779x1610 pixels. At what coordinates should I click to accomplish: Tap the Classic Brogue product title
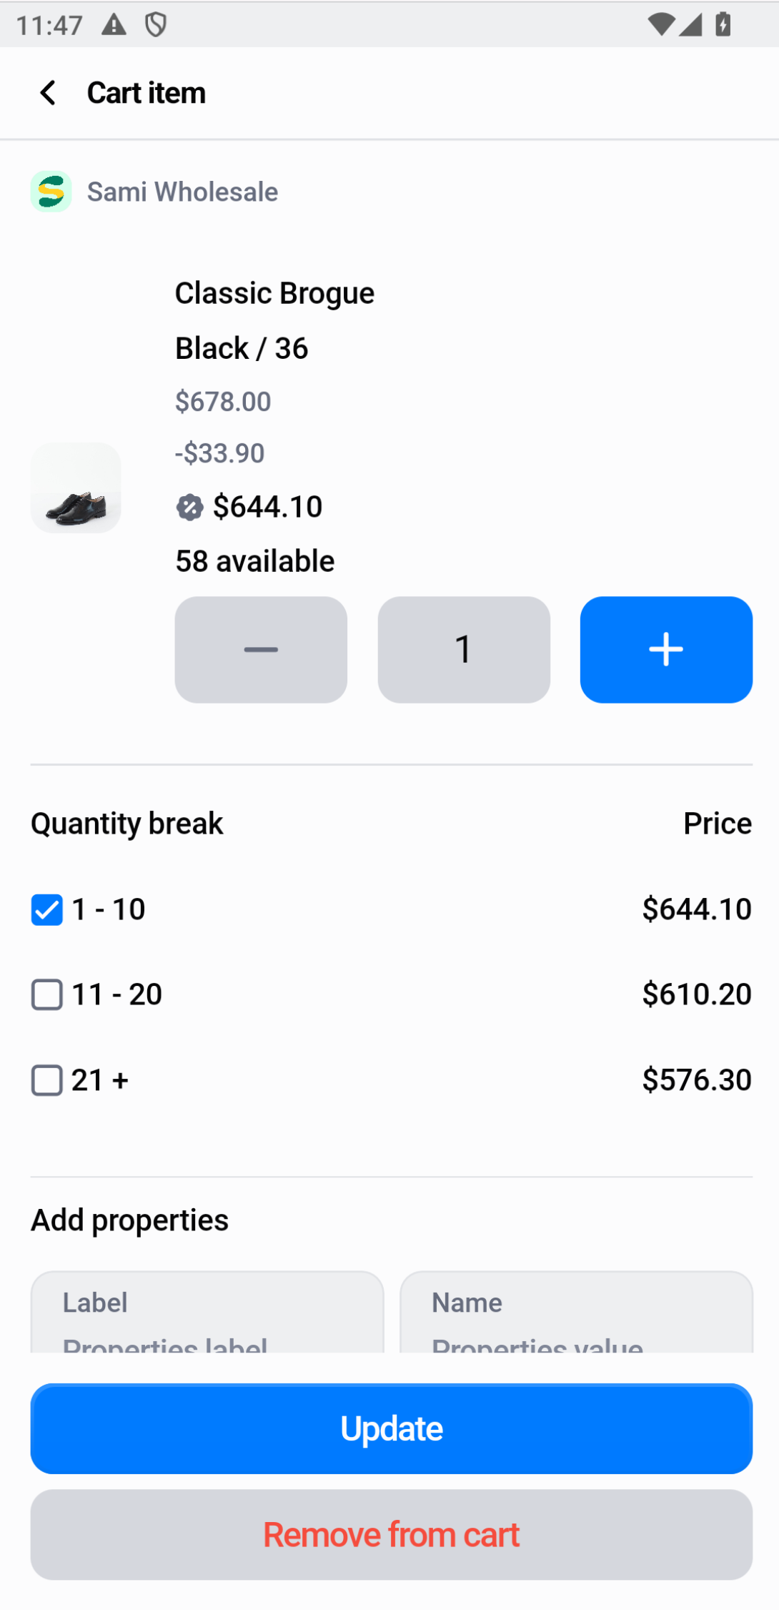(274, 293)
